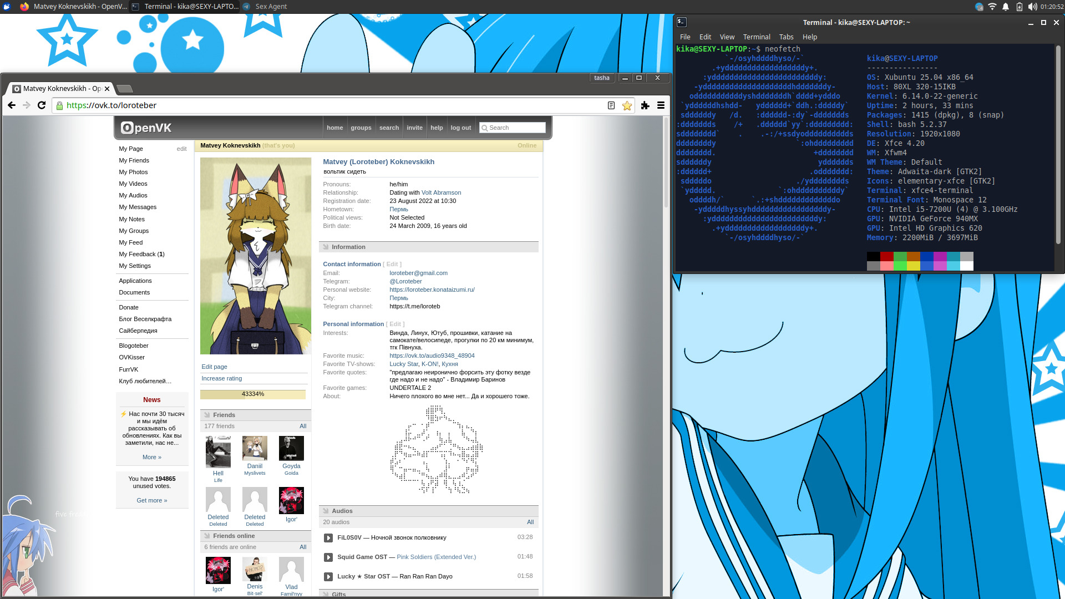Open the extensions puzzle icon
Screen dimensions: 1065x599
(x=645, y=105)
